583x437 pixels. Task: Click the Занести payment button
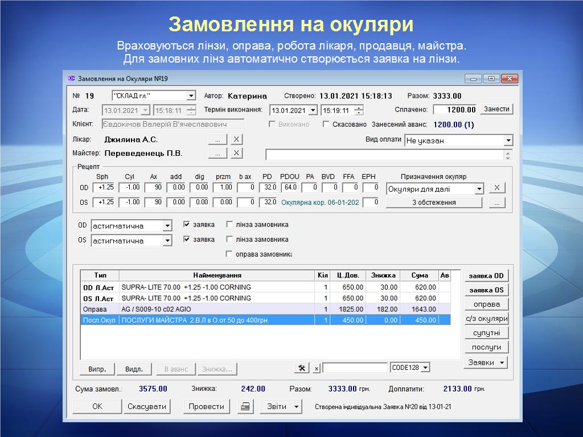pyautogui.click(x=496, y=109)
